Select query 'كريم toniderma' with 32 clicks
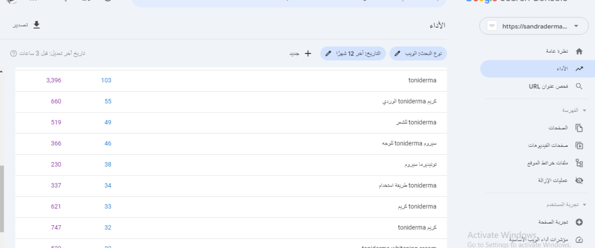Screen dimensions: 595x248 click(231, 228)
